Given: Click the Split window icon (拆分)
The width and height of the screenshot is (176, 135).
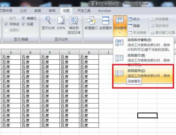Looking at the screenshot, I should [130, 19].
